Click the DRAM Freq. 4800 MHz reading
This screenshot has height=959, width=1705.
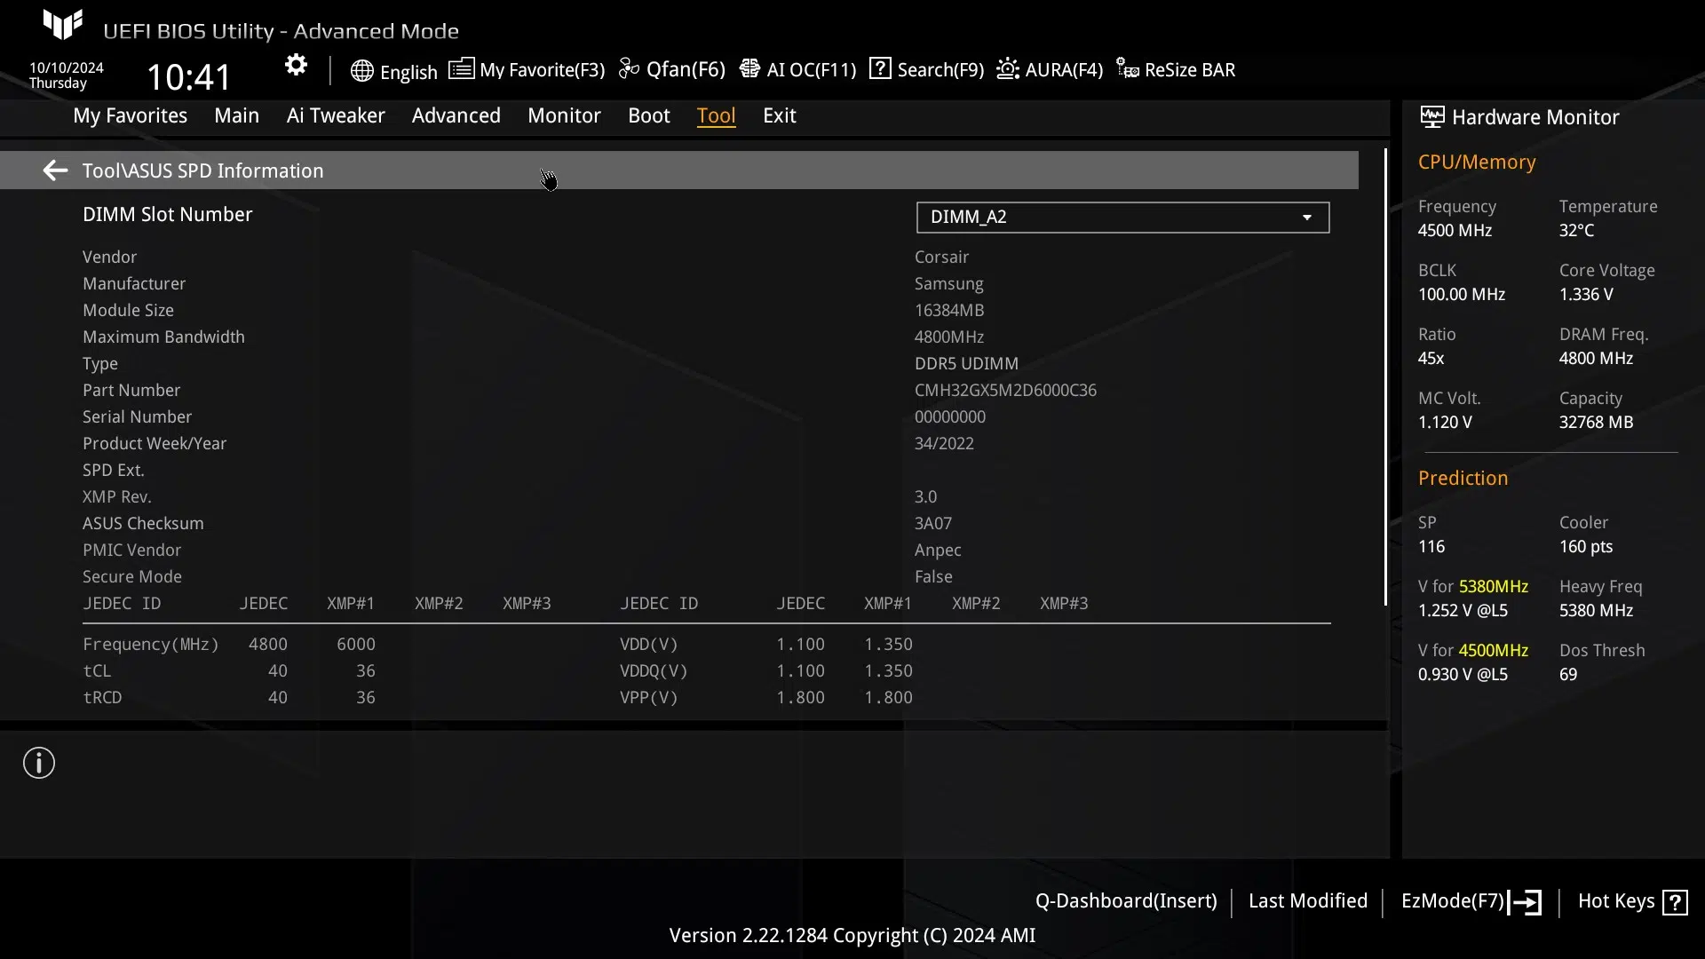tap(1596, 358)
